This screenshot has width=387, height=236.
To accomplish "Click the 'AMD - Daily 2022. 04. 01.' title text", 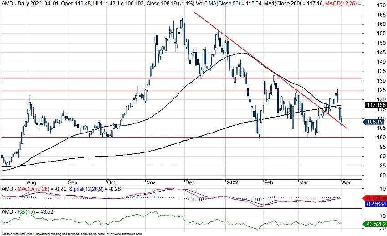I will tap(31, 4).
